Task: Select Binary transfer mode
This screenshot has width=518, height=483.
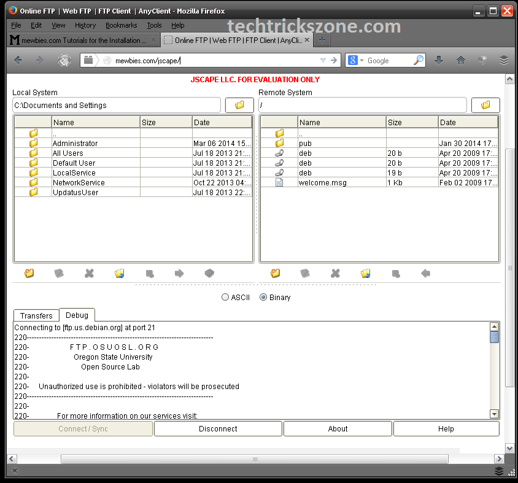Action: coord(263,297)
